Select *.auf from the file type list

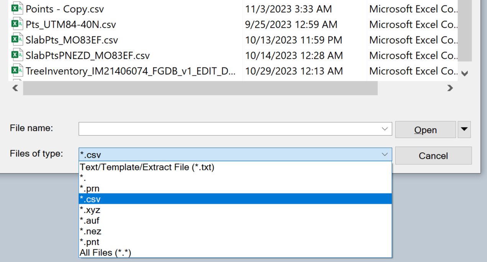click(x=90, y=221)
